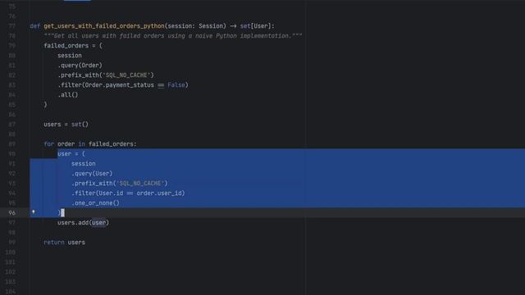Click the .all() call
The image size is (525, 295).
click(68, 95)
